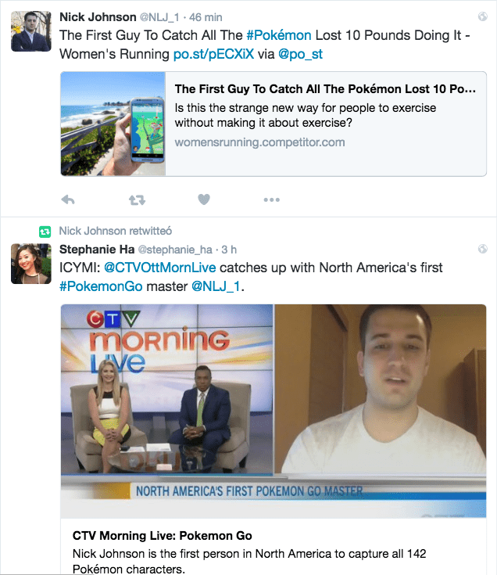Open Nick Johnson's profile avatar

pyautogui.click(x=31, y=31)
